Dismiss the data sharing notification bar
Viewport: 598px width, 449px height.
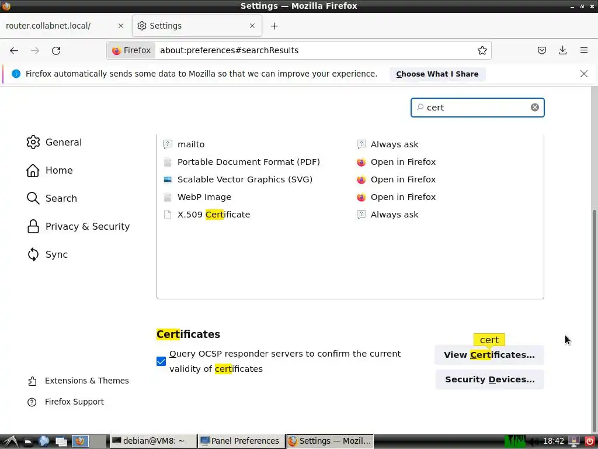tap(584, 74)
